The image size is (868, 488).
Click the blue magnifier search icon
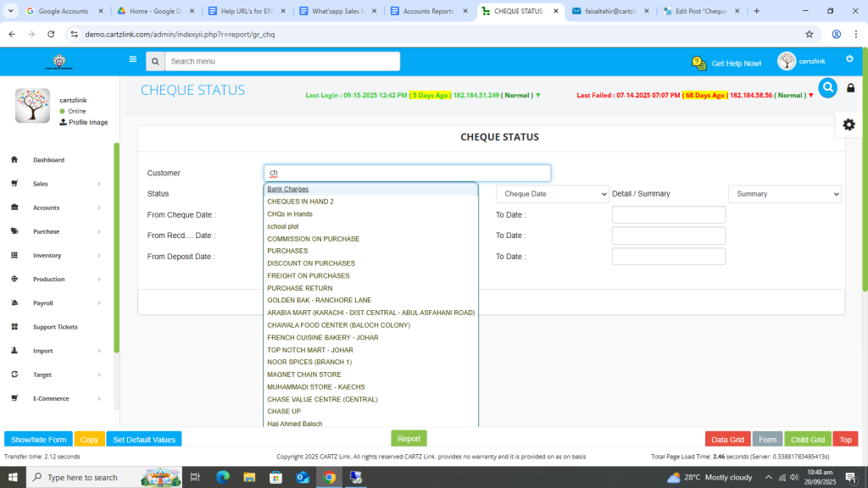(827, 87)
